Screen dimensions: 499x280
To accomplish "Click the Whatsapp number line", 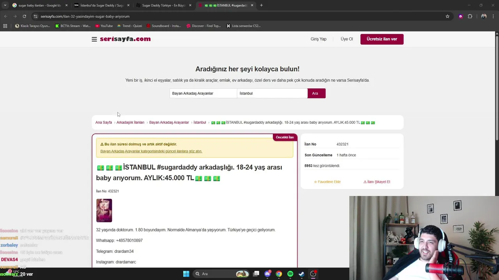I will click(x=119, y=241).
